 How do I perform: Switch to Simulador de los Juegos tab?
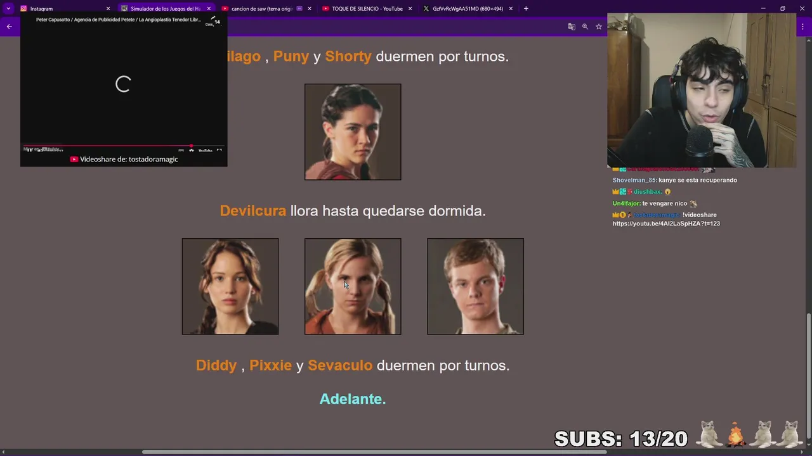point(166,9)
